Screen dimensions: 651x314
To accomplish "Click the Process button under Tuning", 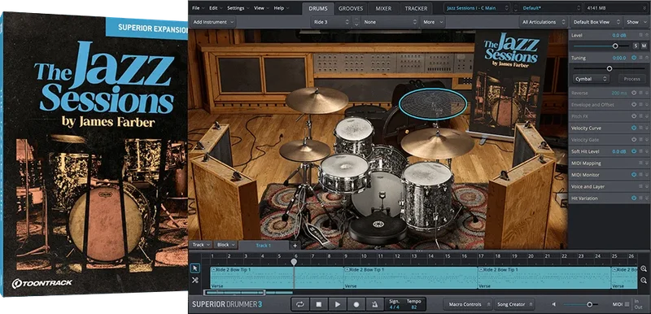I will pos(632,79).
